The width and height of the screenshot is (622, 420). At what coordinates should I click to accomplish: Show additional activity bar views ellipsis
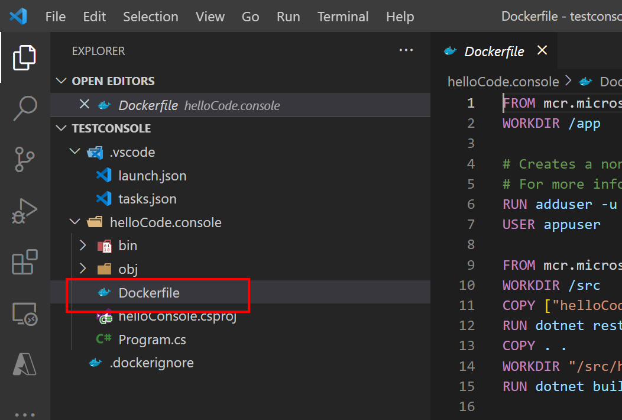tap(25, 415)
